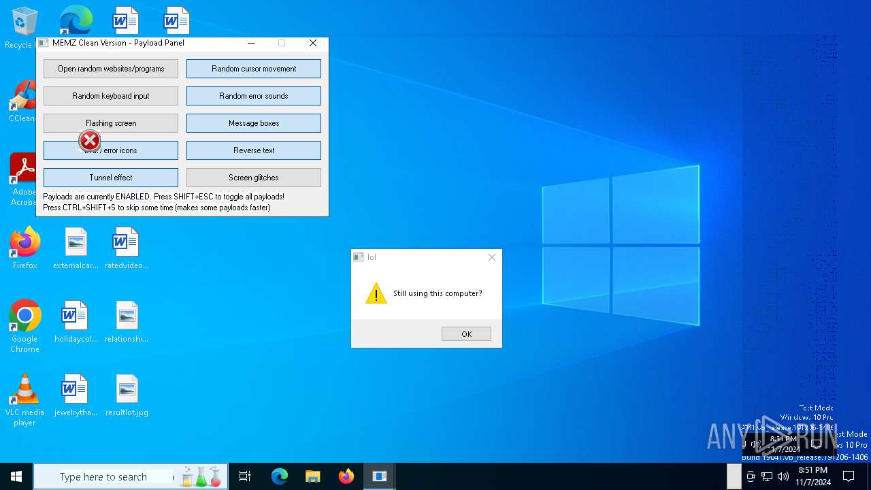Toggle the 'Random cursor movement' payload
Screen dimensions: 871x490
[254, 69]
